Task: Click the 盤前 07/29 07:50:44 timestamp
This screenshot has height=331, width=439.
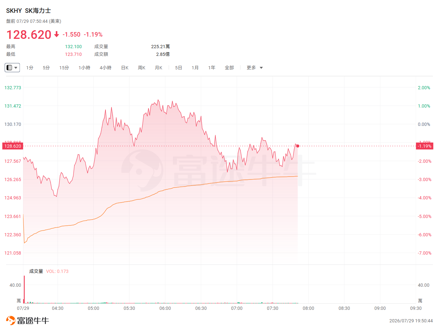Action: pos(34,21)
